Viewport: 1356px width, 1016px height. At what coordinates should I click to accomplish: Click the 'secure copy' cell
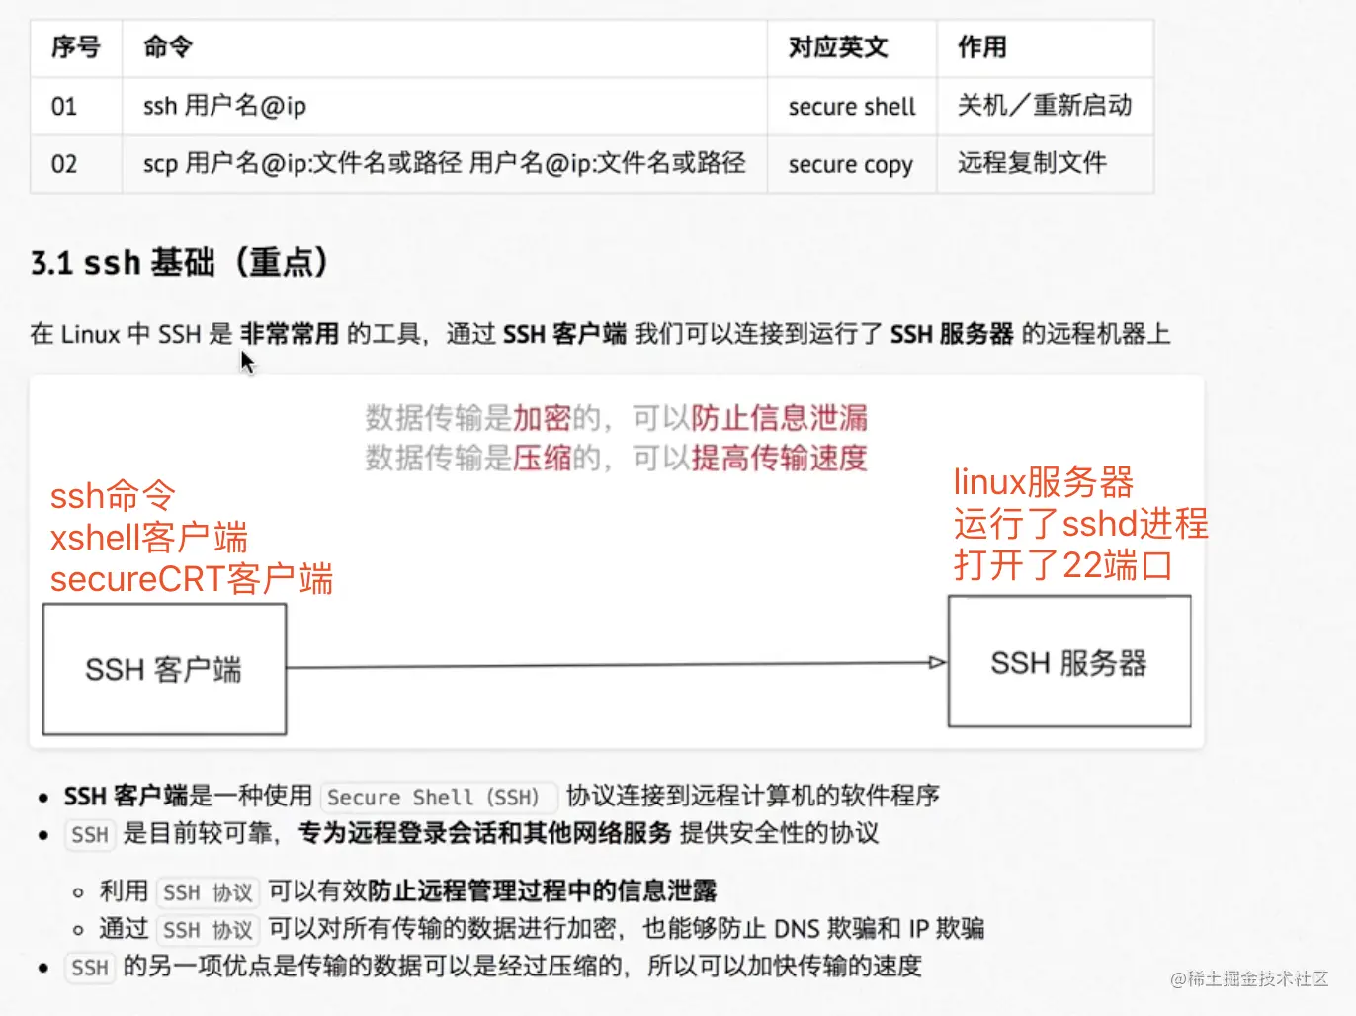point(852,164)
